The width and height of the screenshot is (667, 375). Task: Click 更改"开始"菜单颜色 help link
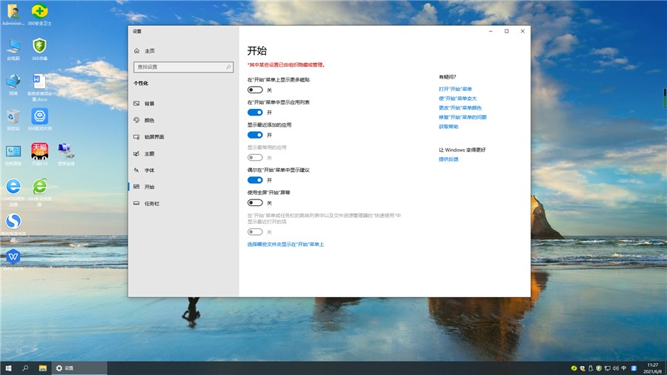coord(459,107)
